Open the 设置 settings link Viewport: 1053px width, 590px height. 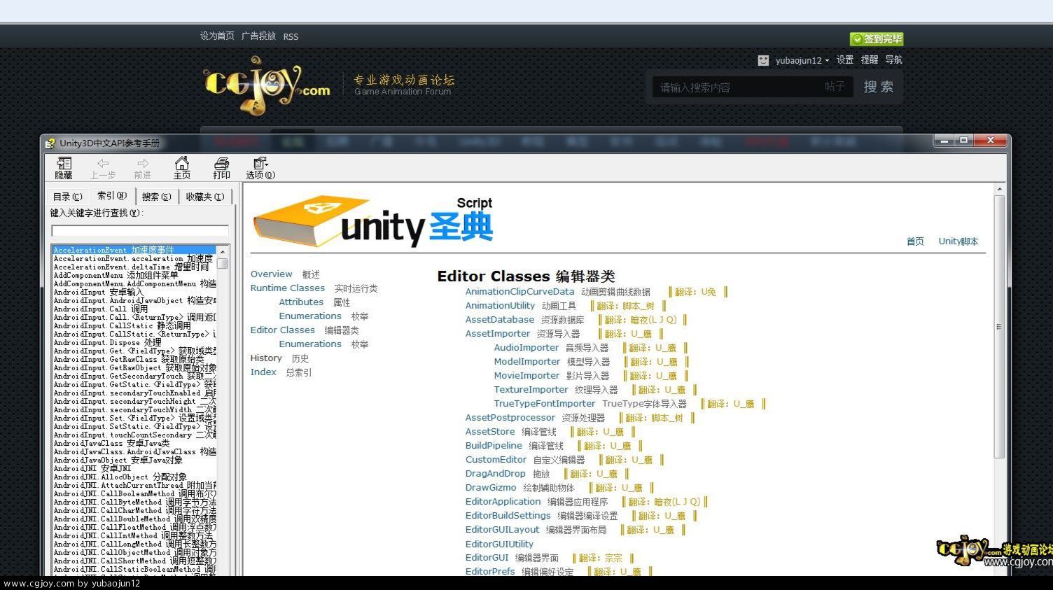coord(845,60)
